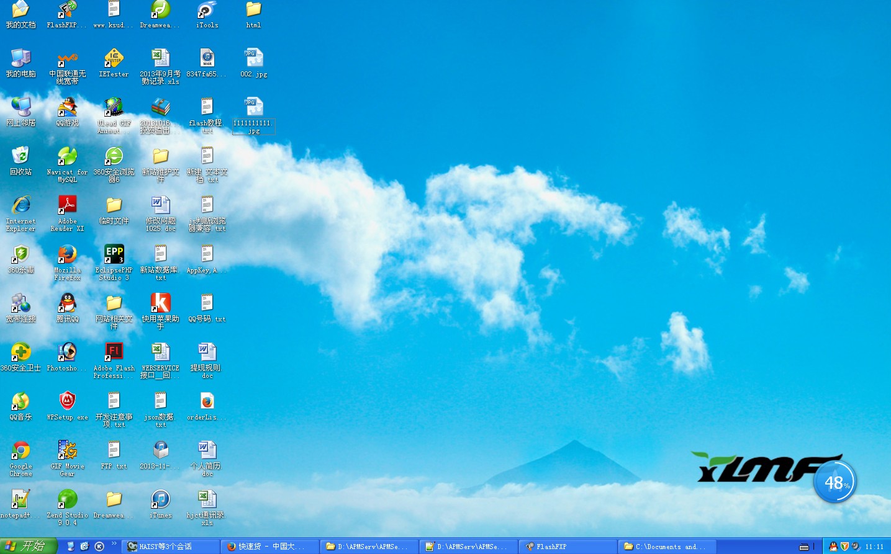Expand the Quick Launch overflow chevron

coord(114,544)
